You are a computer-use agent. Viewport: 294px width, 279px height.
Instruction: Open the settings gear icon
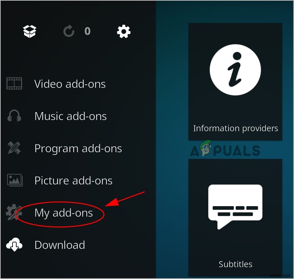pos(124,31)
